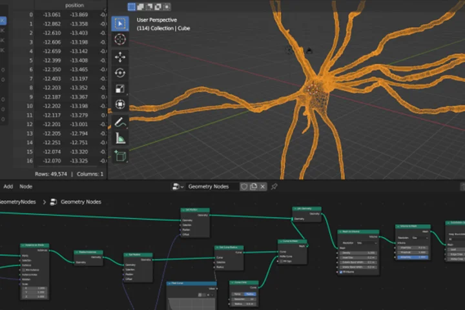Click Geometry Nodes breadcrumb label
This screenshot has height=310, width=465.
tap(81, 202)
